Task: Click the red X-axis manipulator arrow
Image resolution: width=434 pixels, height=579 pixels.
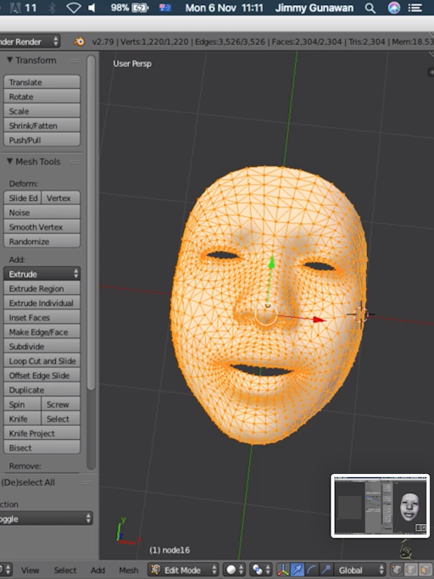Action: pyautogui.click(x=319, y=320)
